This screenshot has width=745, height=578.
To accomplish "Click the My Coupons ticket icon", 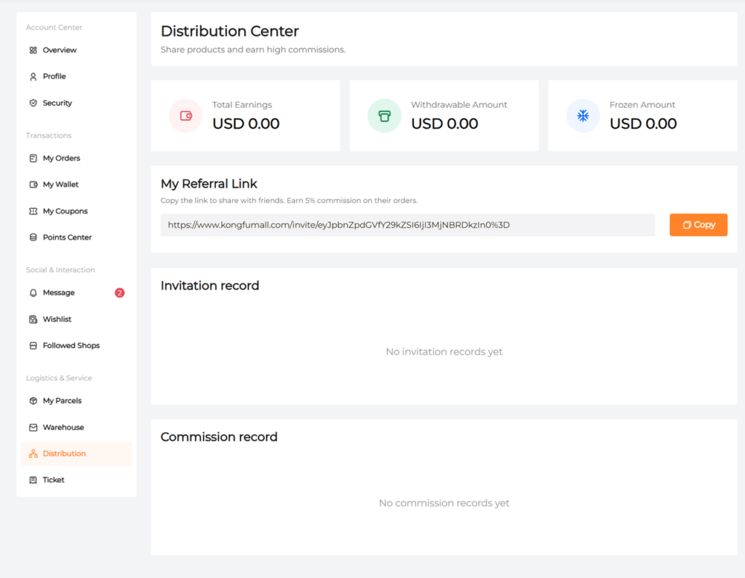I will [33, 211].
